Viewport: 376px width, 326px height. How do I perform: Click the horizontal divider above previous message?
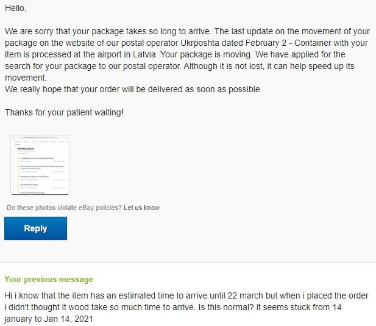[x=188, y=262]
